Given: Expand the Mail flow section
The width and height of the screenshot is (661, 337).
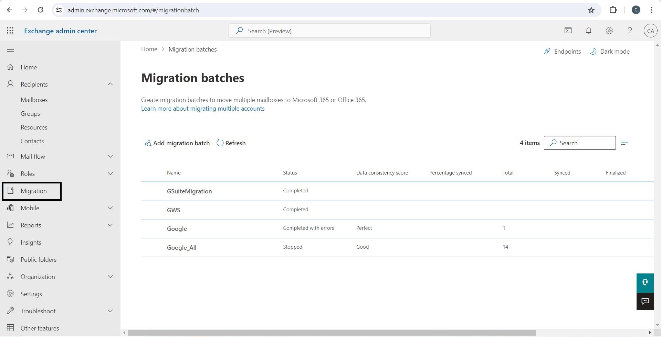Looking at the screenshot, I should click(110, 156).
